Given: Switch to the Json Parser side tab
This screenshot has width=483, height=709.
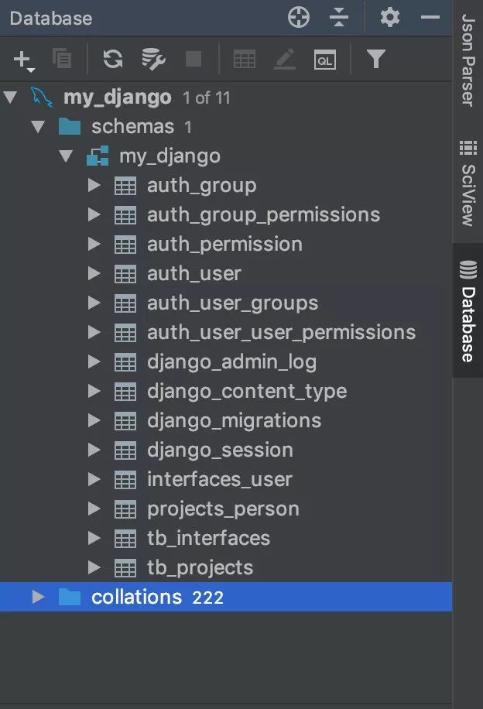Looking at the screenshot, I should click(468, 60).
